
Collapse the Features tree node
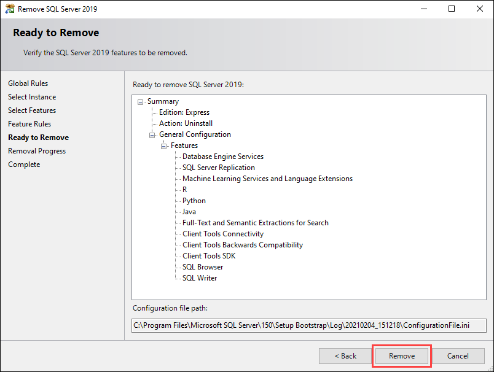164,146
